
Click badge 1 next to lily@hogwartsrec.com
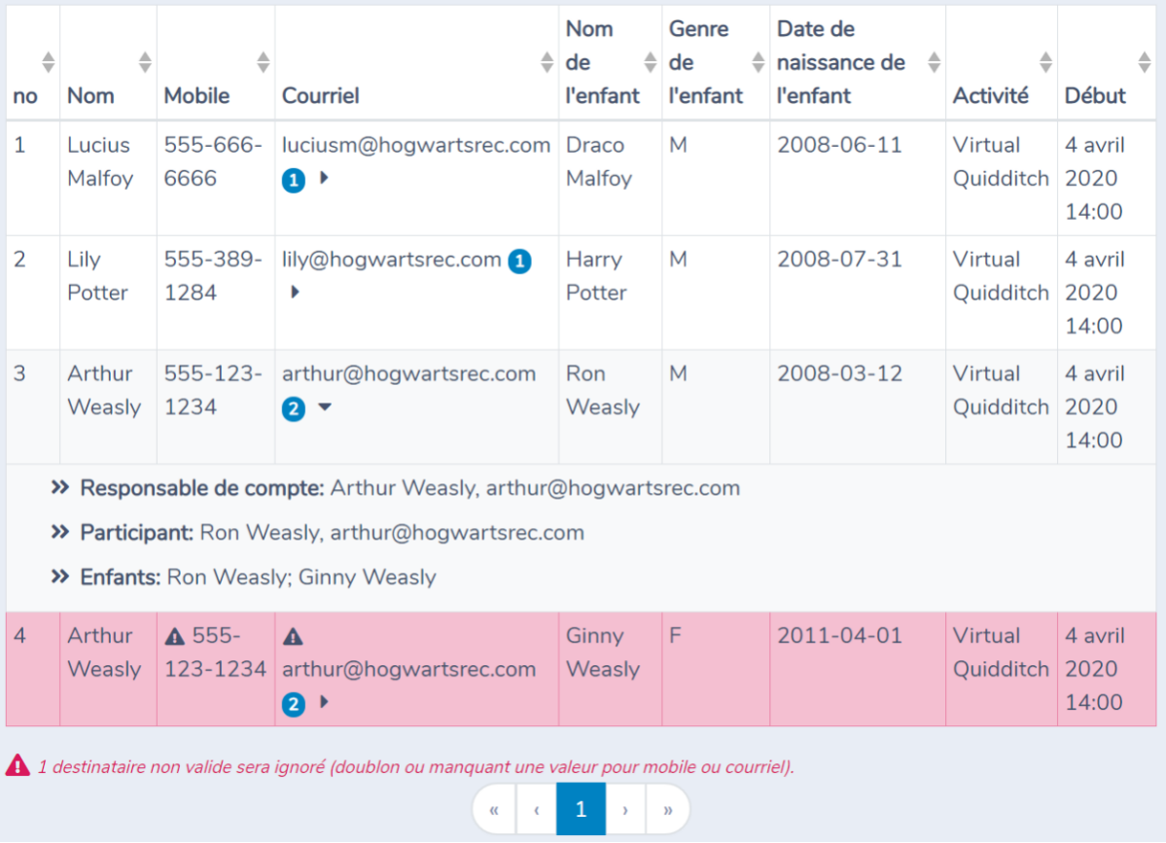pyautogui.click(x=520, y=261)
